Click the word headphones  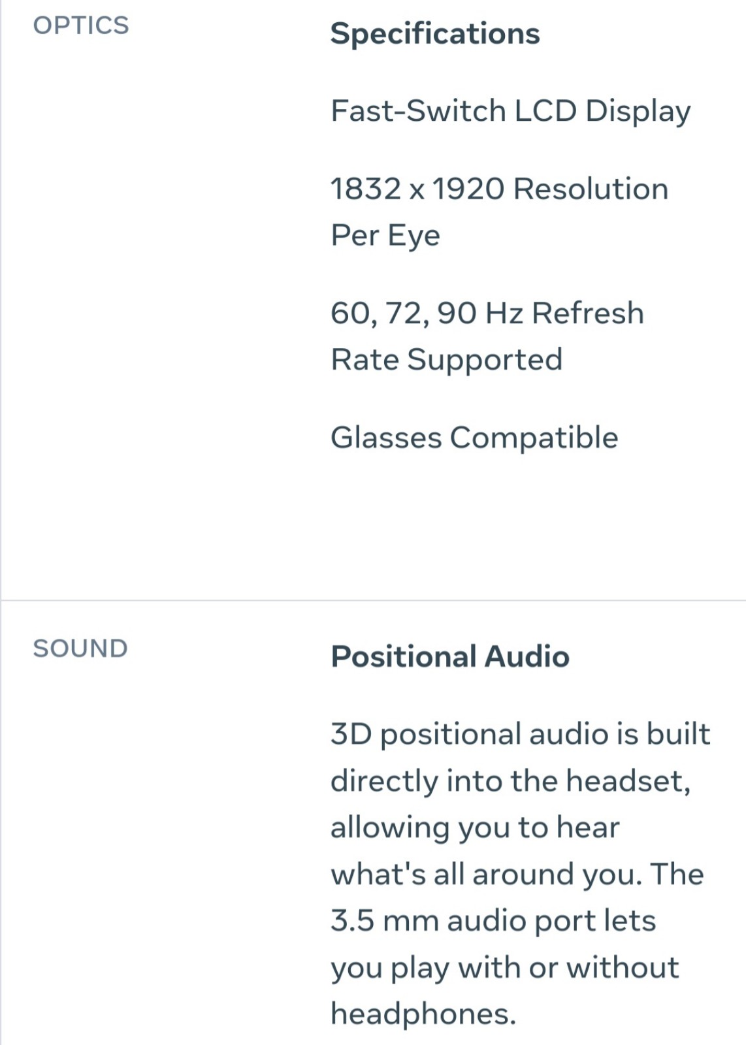coord(423,1014)
